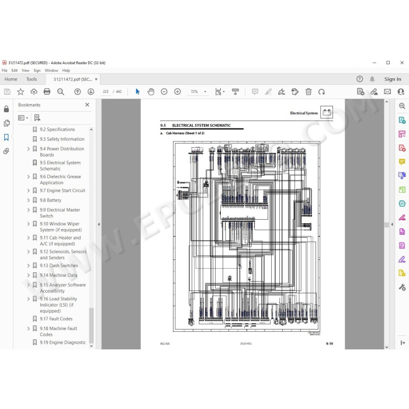Zoom out with minus icon

click(x=164, y=92)
